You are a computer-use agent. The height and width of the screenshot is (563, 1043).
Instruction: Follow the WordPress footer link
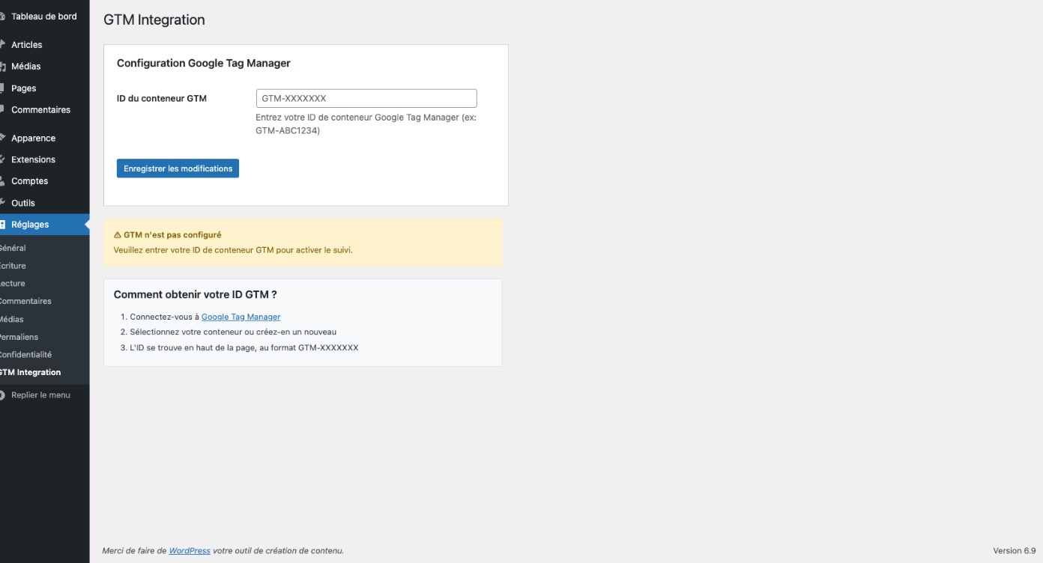[x=190, y=550]
